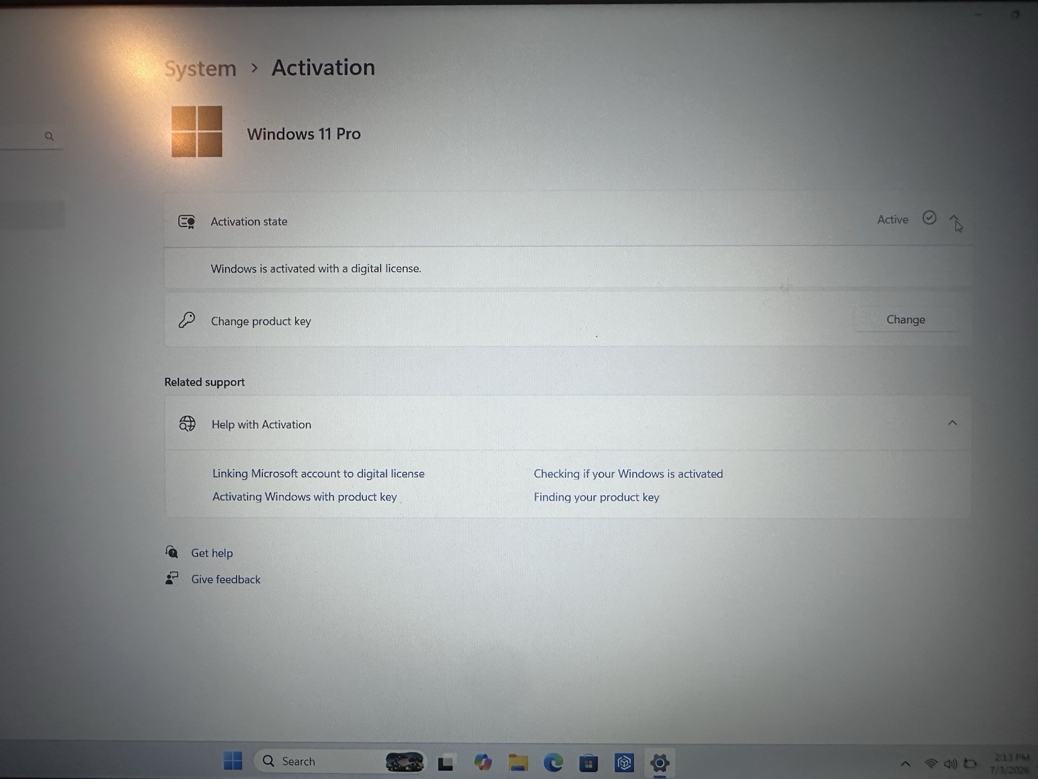Click the Activation state certificate icon
Screen dimensions: 1038x779
(187, 222)
